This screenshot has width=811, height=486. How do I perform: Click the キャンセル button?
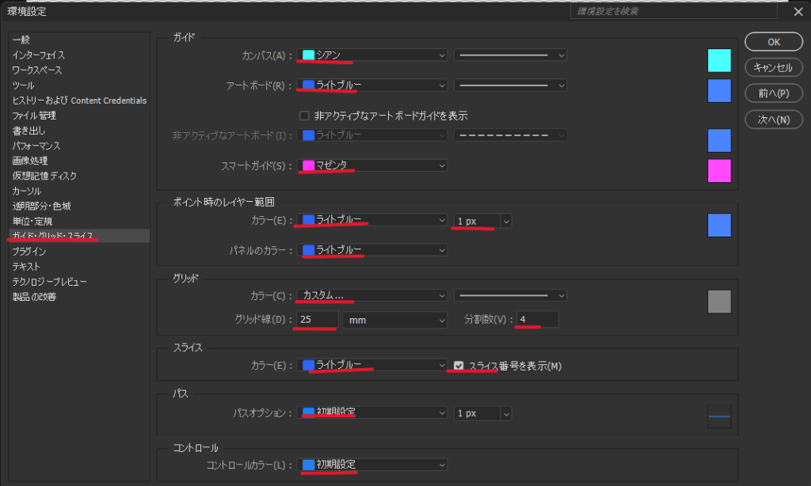pyautogui.click(x=774, y=68)
